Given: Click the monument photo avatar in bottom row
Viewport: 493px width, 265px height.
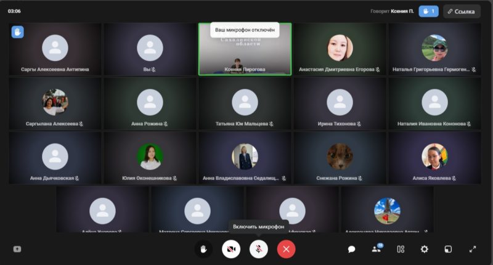Looking at the screenshot, I should [388, 211].
